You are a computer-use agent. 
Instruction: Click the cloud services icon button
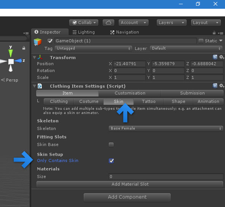tap(109, 23)
